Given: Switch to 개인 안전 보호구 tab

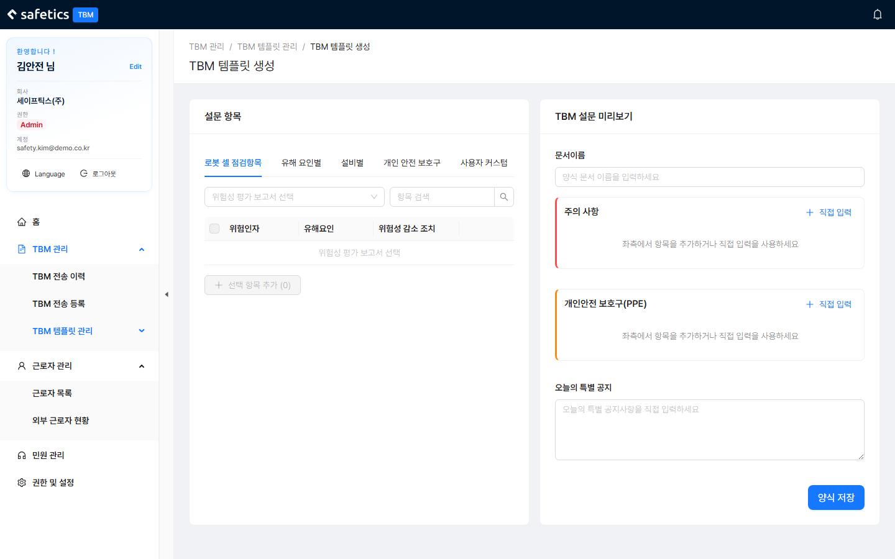Looking at the screenshot, I should click(412, 163).
